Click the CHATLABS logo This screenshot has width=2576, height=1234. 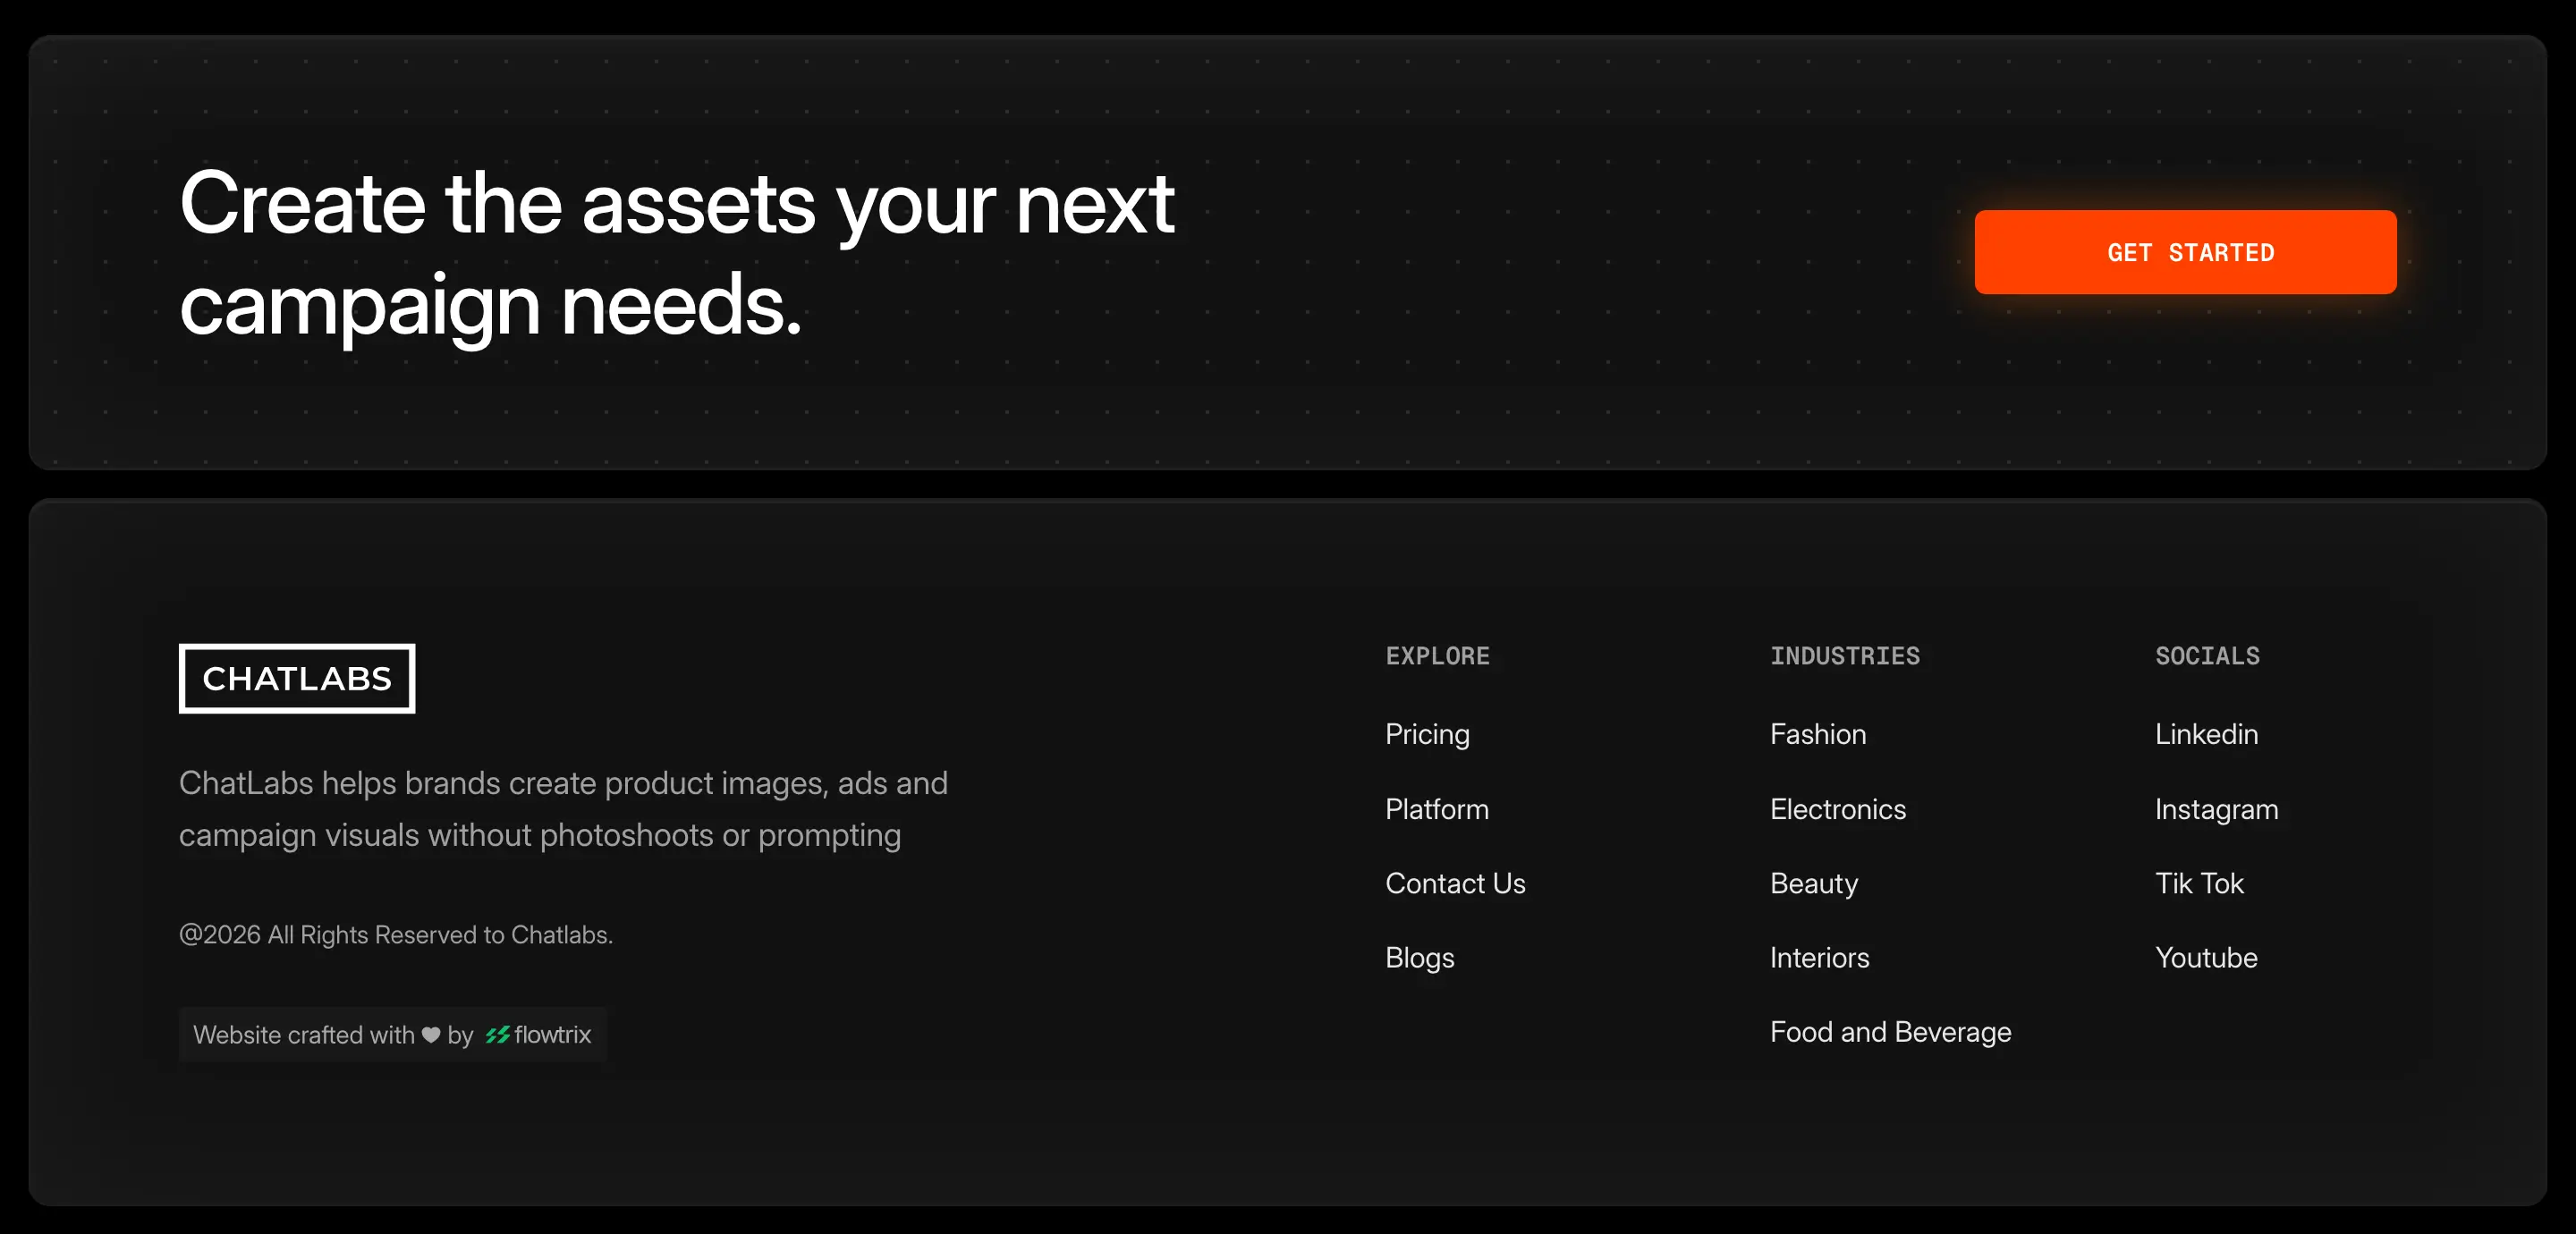click(x=297, y=678)
